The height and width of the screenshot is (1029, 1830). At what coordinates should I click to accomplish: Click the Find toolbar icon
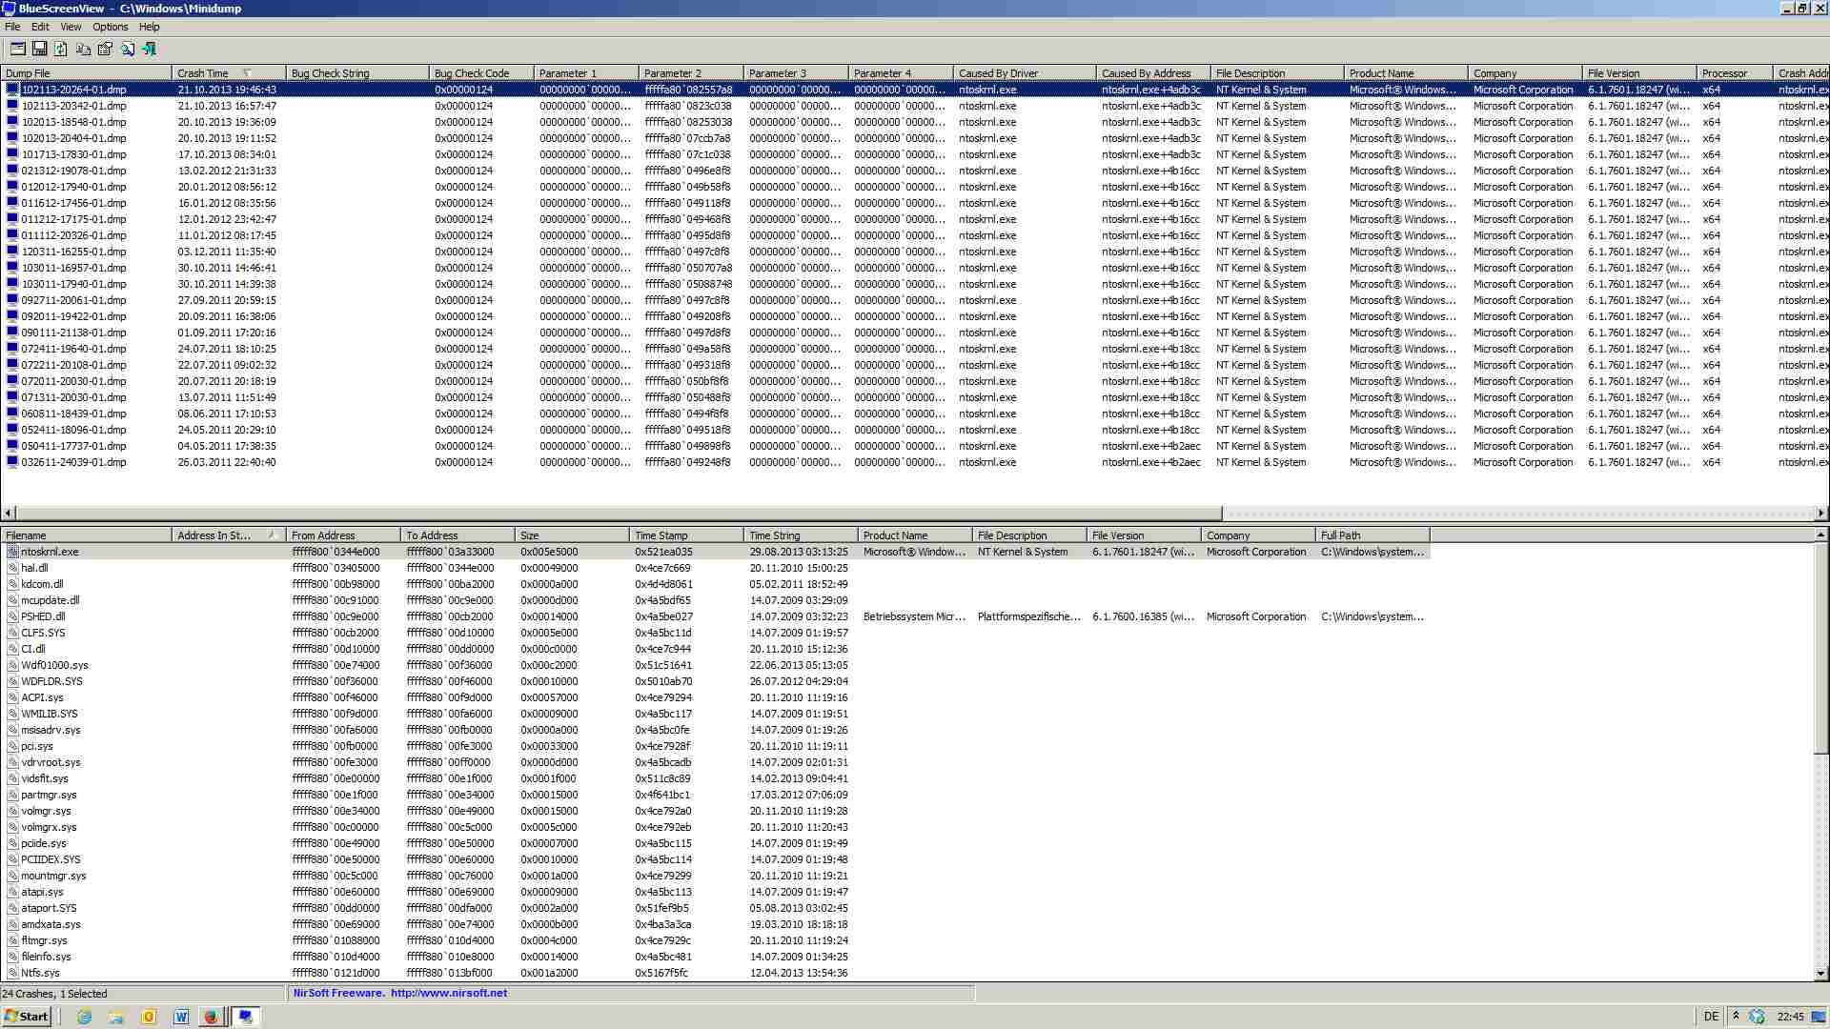point(127,49)
